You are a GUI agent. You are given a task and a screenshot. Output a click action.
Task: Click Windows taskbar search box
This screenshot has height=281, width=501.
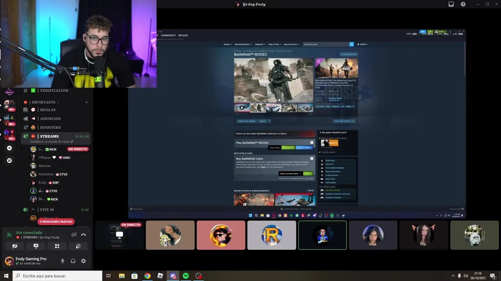(58, 276)
